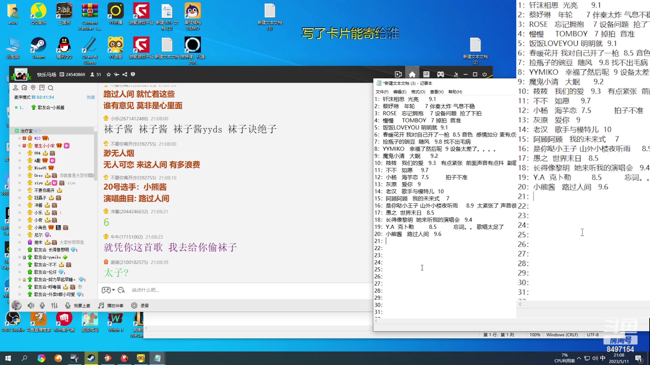
Task: Click the location pin icon in the sidebar
Action: pos(33,88)
